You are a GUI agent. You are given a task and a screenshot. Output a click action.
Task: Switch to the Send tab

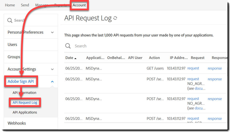point(25,5)
